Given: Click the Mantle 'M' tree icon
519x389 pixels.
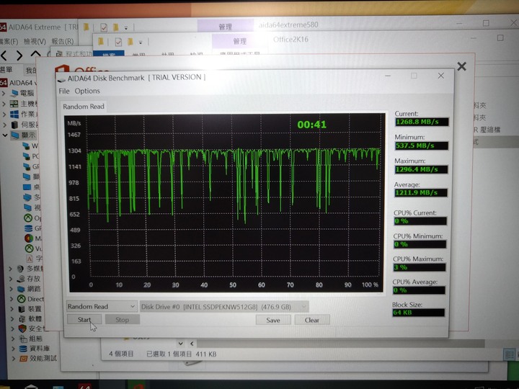Looking at the screenshot, I should coord(29,238).
